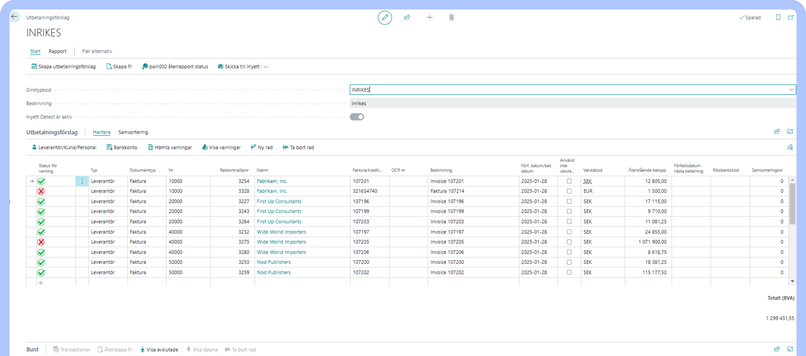Check Använd inte valuta box for invoice 107199
The height and width of the screenshot is (356, 806).
pyautogui.click(x=569, y=212)
